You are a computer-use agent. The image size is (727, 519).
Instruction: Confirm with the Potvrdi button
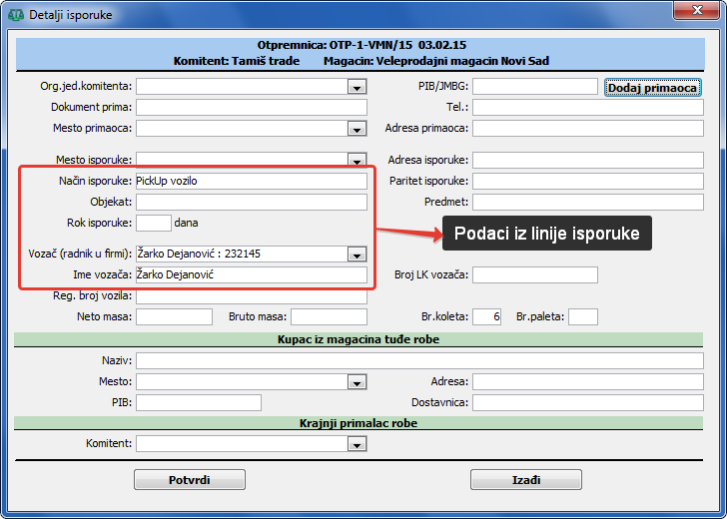(189, 480)
